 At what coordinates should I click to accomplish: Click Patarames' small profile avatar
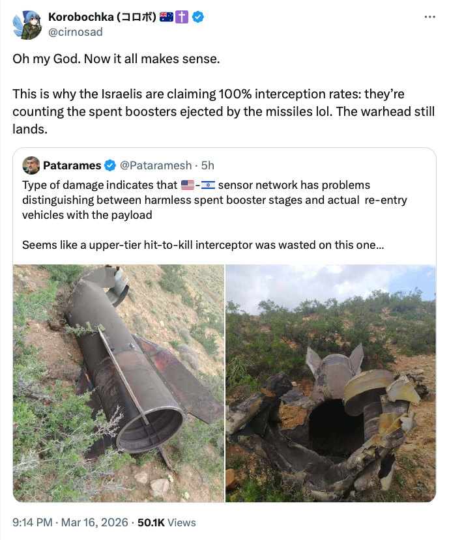tap(31, 165)
